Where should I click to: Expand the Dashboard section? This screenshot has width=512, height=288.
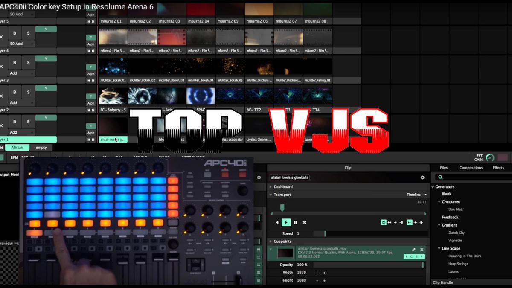271,187
